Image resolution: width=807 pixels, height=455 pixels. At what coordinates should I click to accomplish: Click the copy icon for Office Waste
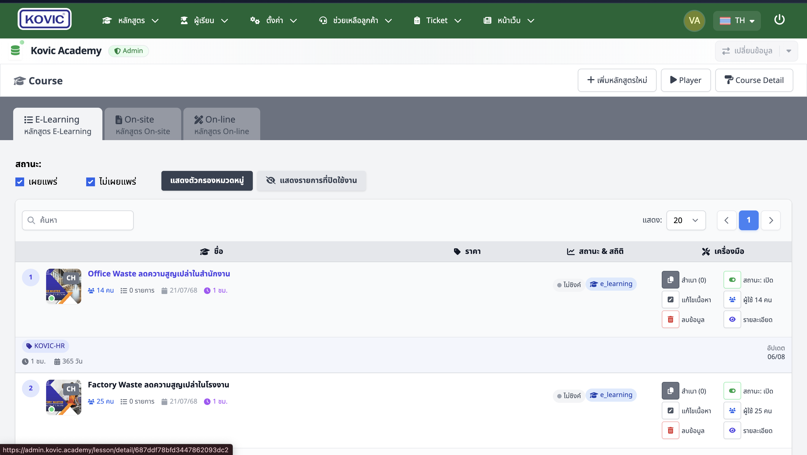tap(670, 280)
